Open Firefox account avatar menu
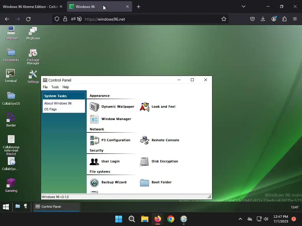 (x=274, y=19)
